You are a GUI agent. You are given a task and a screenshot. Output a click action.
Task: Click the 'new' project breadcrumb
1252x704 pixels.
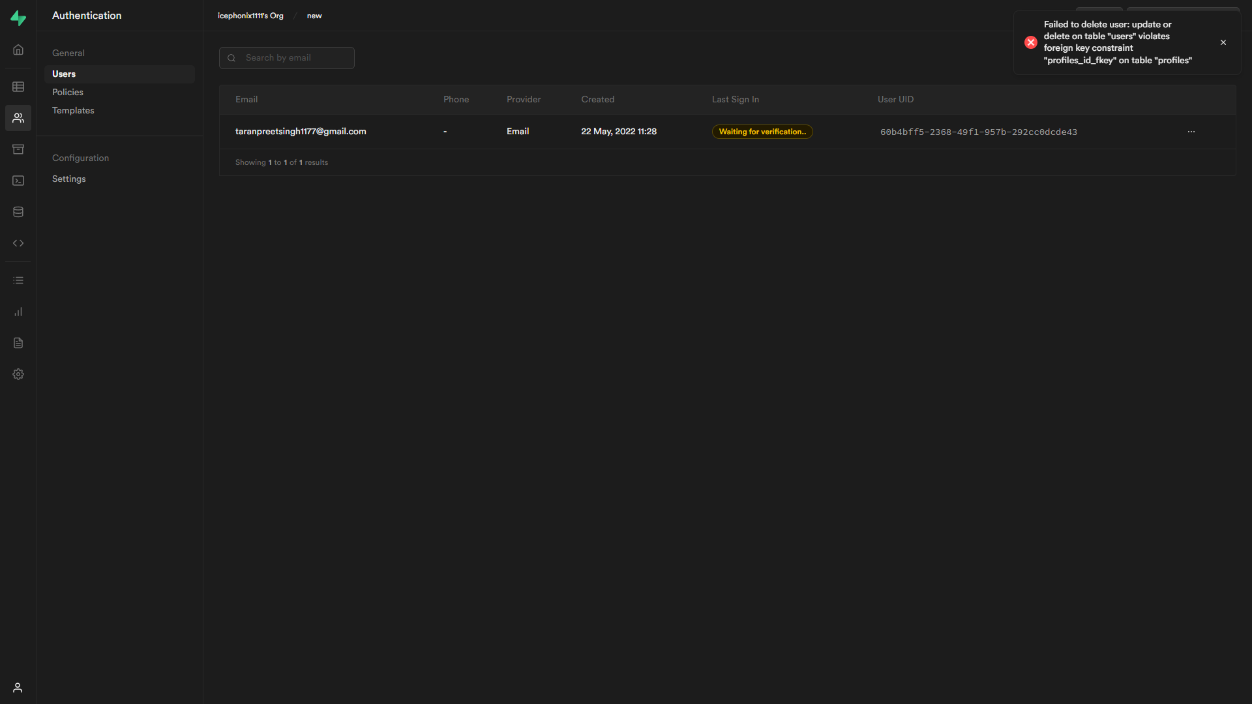[314, 16]
